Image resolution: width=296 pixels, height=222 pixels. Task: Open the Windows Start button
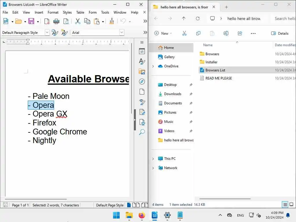(x=116, y=215)
